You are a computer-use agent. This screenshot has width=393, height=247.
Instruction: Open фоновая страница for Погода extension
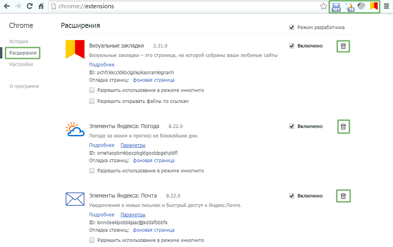coord(154,161)
